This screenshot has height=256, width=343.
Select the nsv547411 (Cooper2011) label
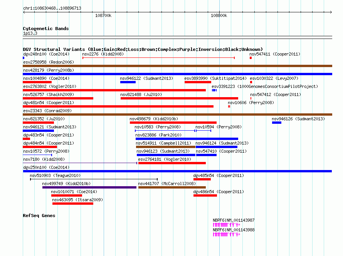275,54
